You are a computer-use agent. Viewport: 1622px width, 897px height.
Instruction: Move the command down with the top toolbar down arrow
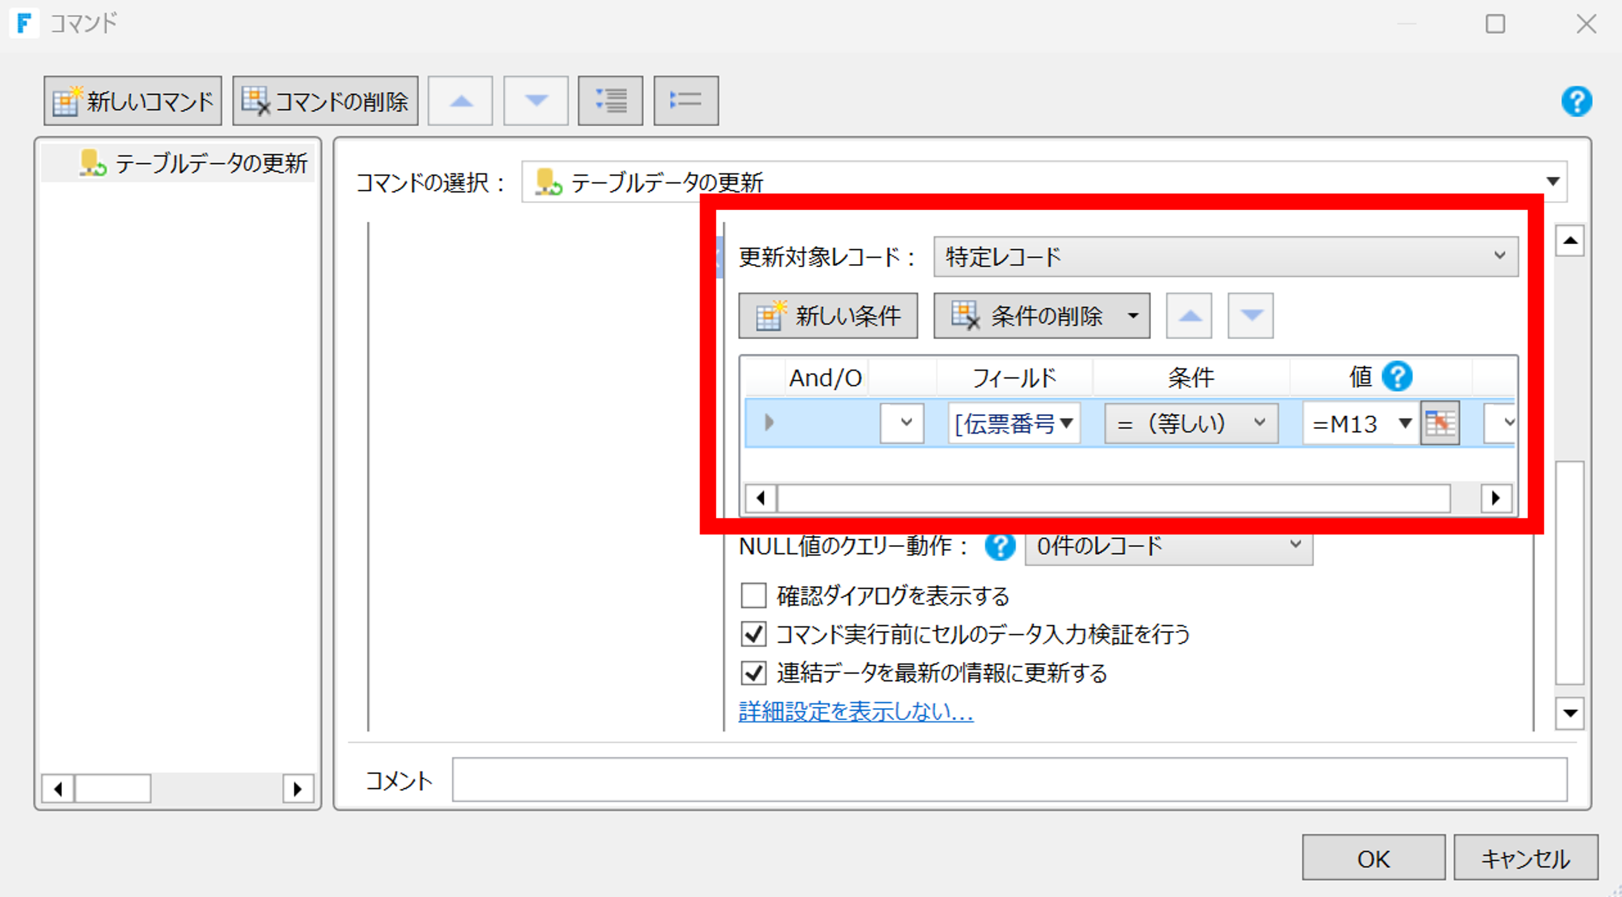[536, 101]
